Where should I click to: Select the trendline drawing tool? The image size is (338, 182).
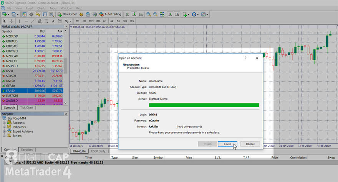click(x=33, y=21)
